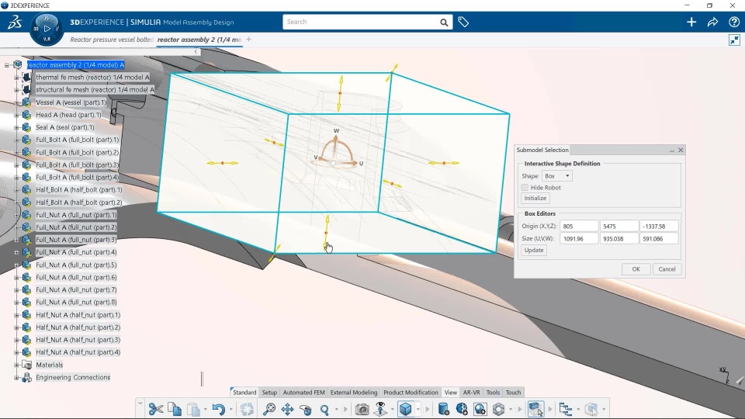Click the Origin X field 805

click(x=579, y=227)
